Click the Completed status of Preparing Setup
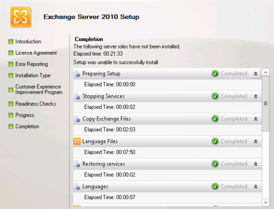274x209 pixels. coord(234,74)
